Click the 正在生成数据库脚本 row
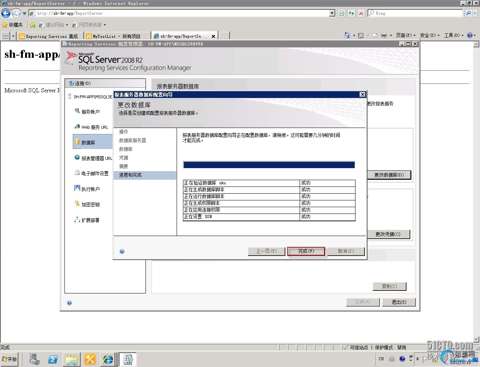480x367 pixels. point(269,190)
